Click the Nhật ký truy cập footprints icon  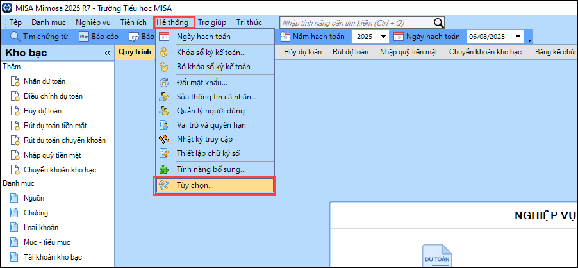tap(163, 139)
